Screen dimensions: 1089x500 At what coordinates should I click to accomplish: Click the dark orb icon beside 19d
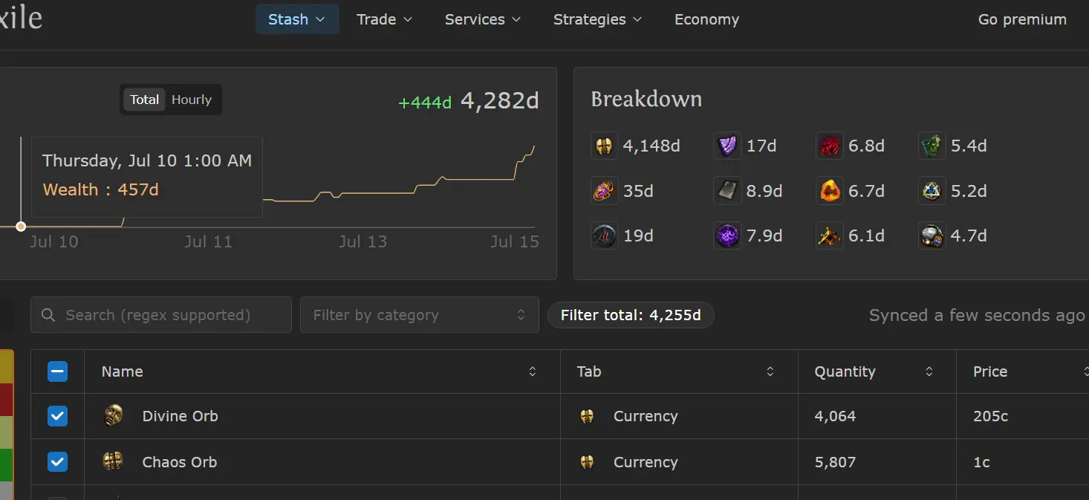pyautogui.click(x=605, y=236)
